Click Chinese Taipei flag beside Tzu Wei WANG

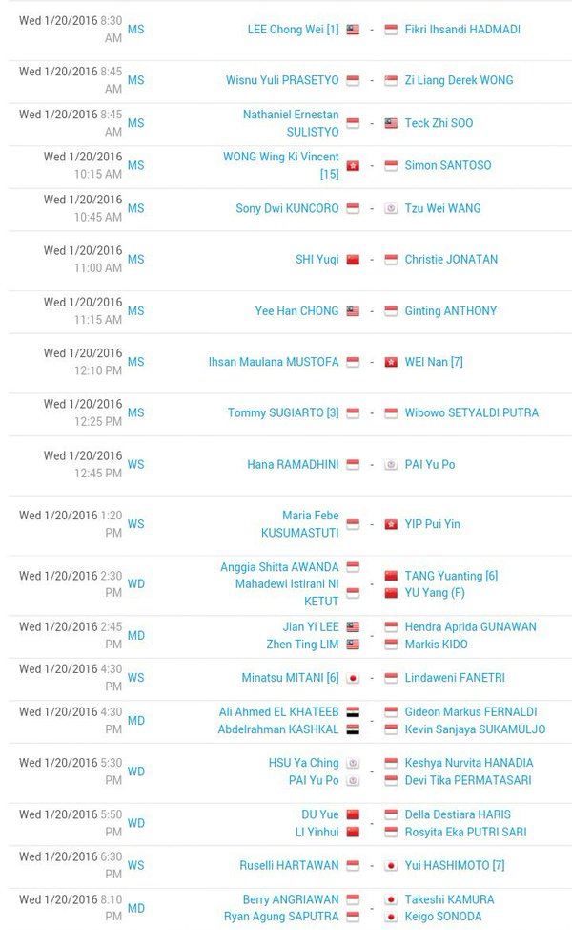coord(391,208)
